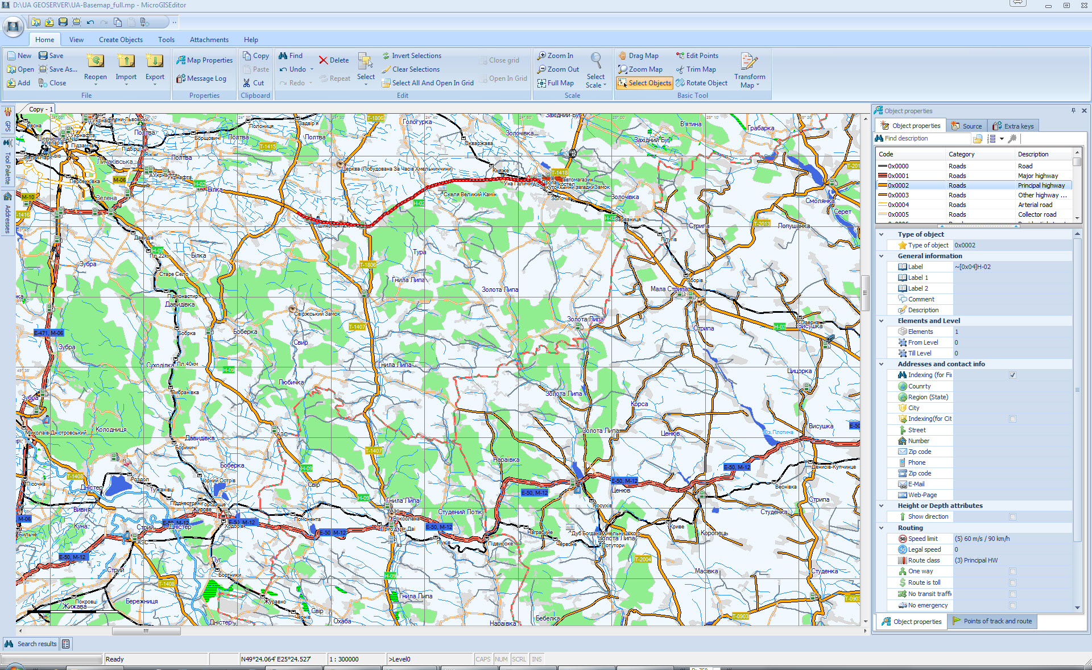Enable the One way checkbox
1092x670 pixels.
point(1012,572)
